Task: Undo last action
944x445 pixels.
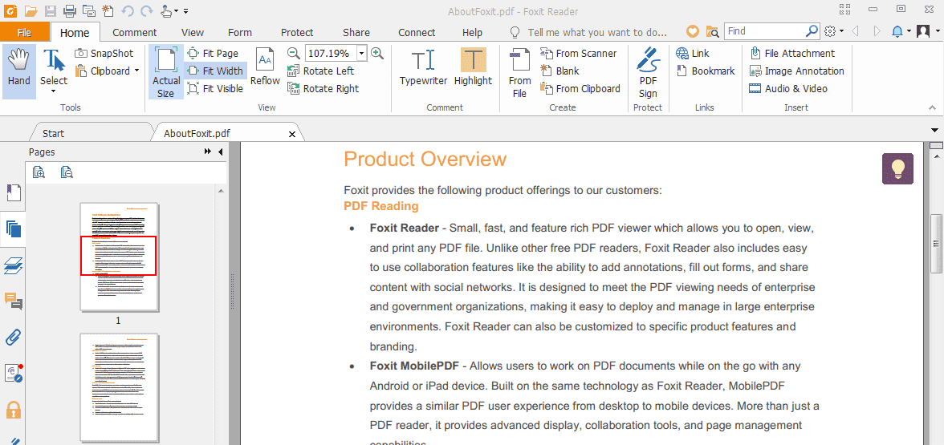Action: (127, 10)
